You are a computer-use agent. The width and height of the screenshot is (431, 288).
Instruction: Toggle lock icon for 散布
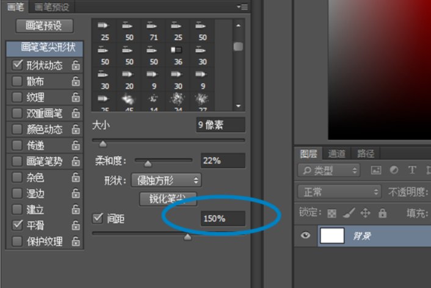coord(76,81)
